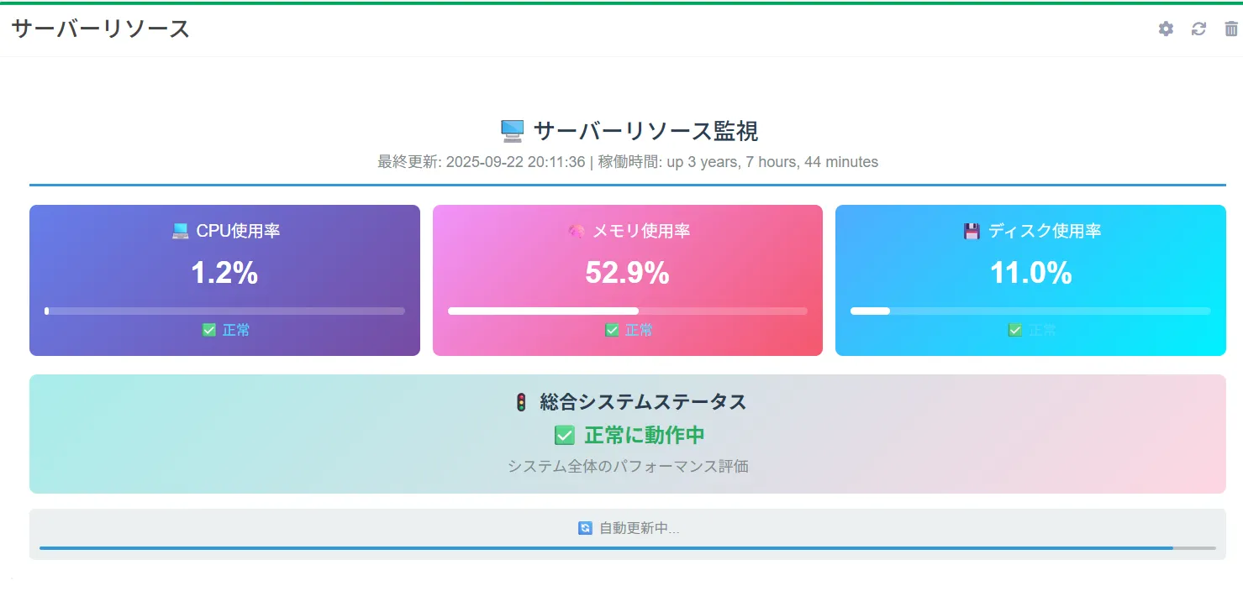This screenshot has height=591, width=1243.
Task: Click the memory usage progress bar
Action: tap(627, 311)
